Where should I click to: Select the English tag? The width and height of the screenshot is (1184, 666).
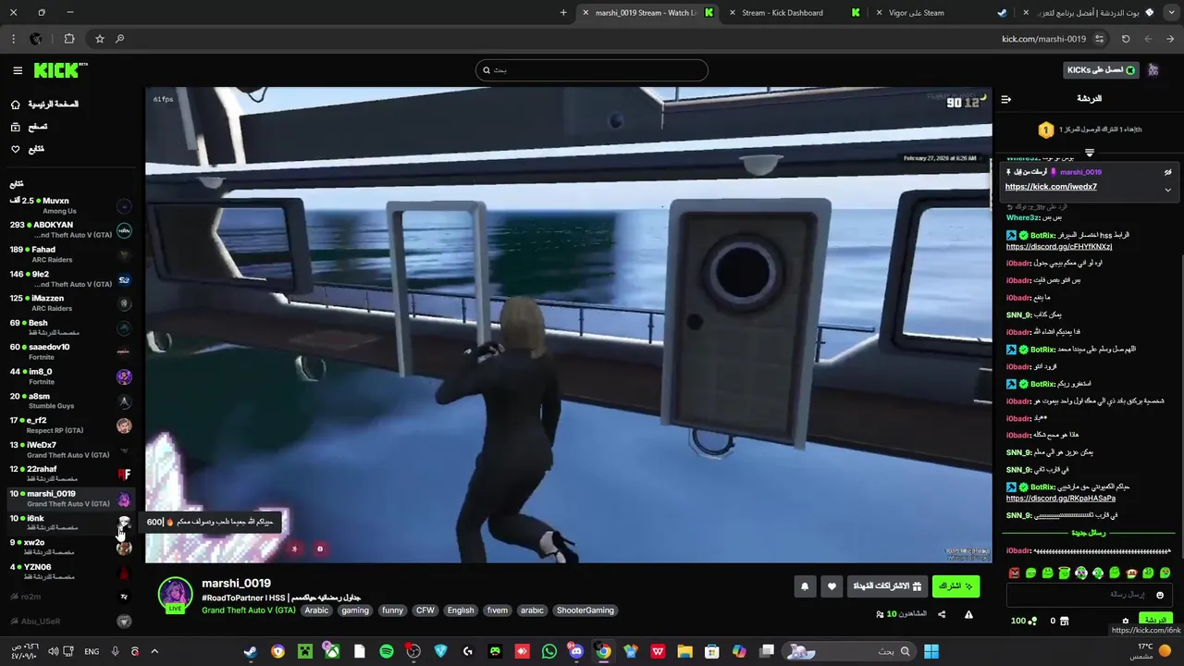coord(461,610)
